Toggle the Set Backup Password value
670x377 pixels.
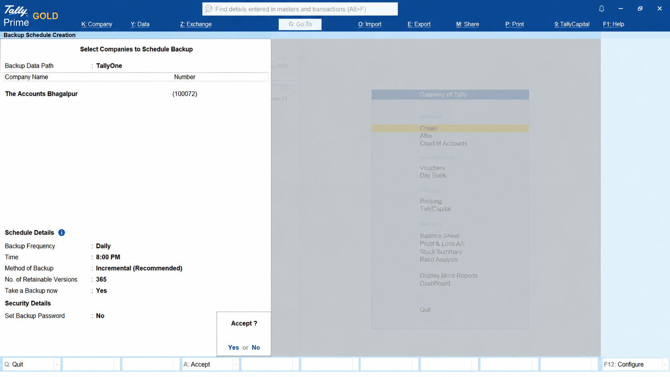pyautogui.click(x=100, y=316)
